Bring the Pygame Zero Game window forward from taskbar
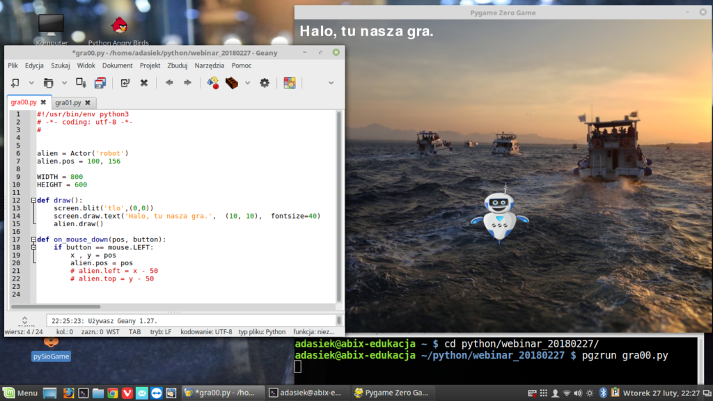 [x=392, y=392]
